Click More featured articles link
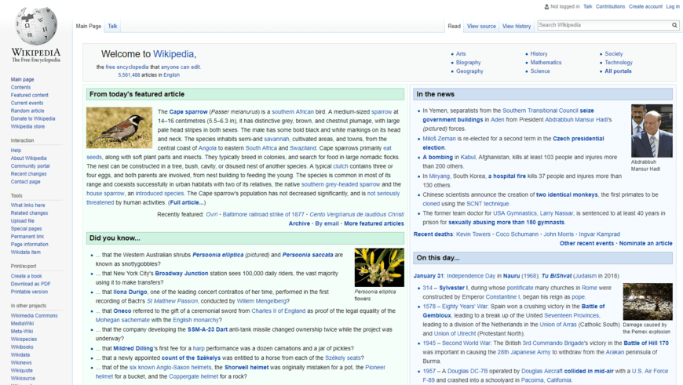The image size is (683, 385). pos(374,223)
